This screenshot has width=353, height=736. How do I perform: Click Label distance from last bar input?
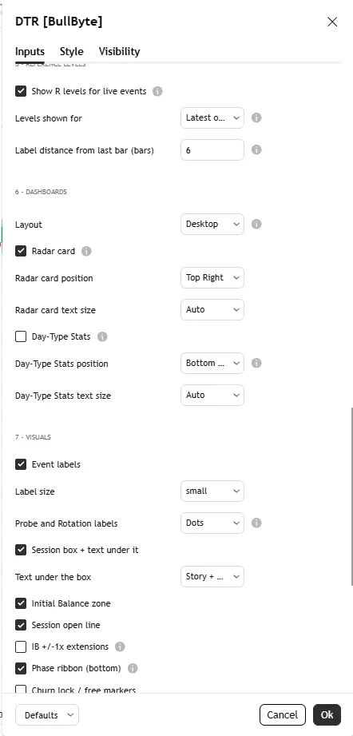pyautogui.click(x=212, y=149)
